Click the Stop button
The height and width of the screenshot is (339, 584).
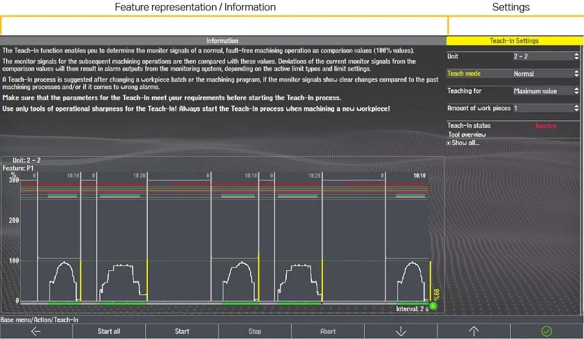255,331
